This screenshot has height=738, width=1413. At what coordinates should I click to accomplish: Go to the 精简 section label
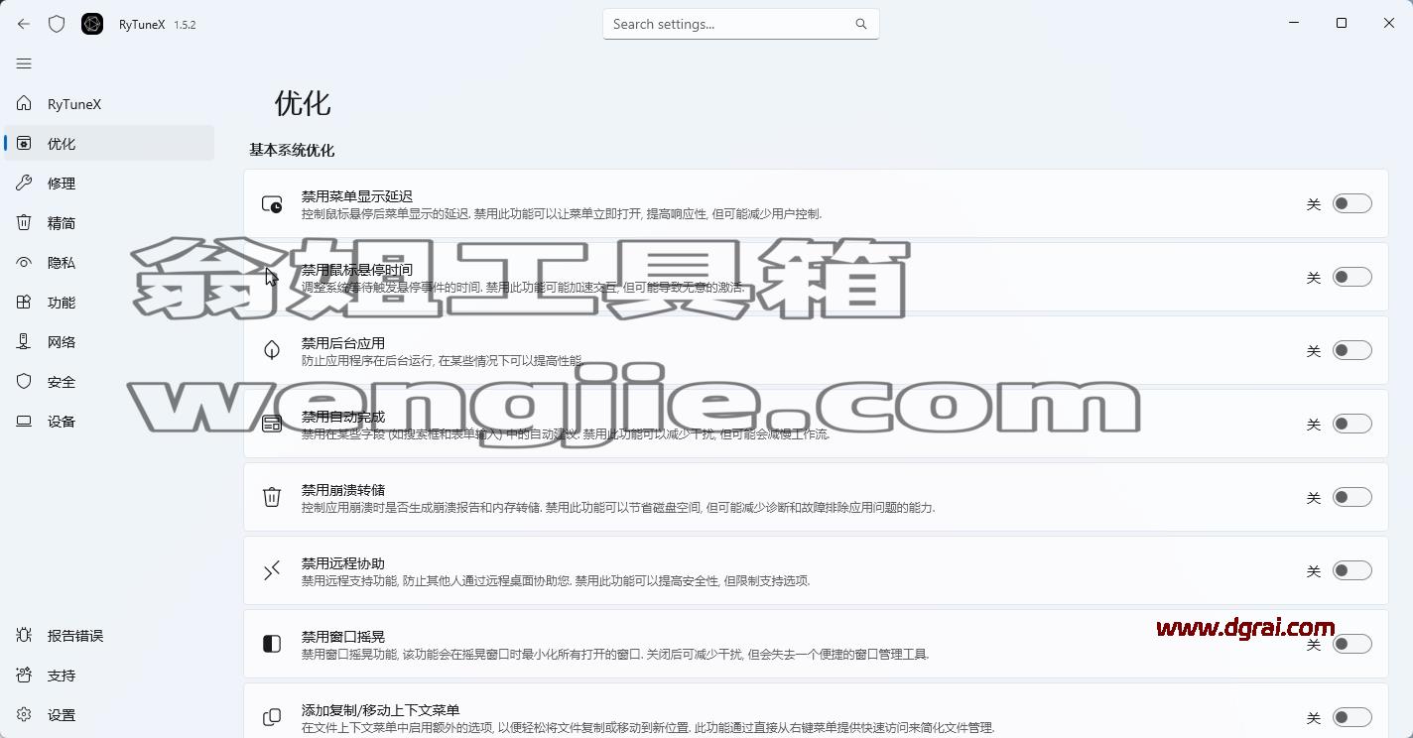pos(62,223)
